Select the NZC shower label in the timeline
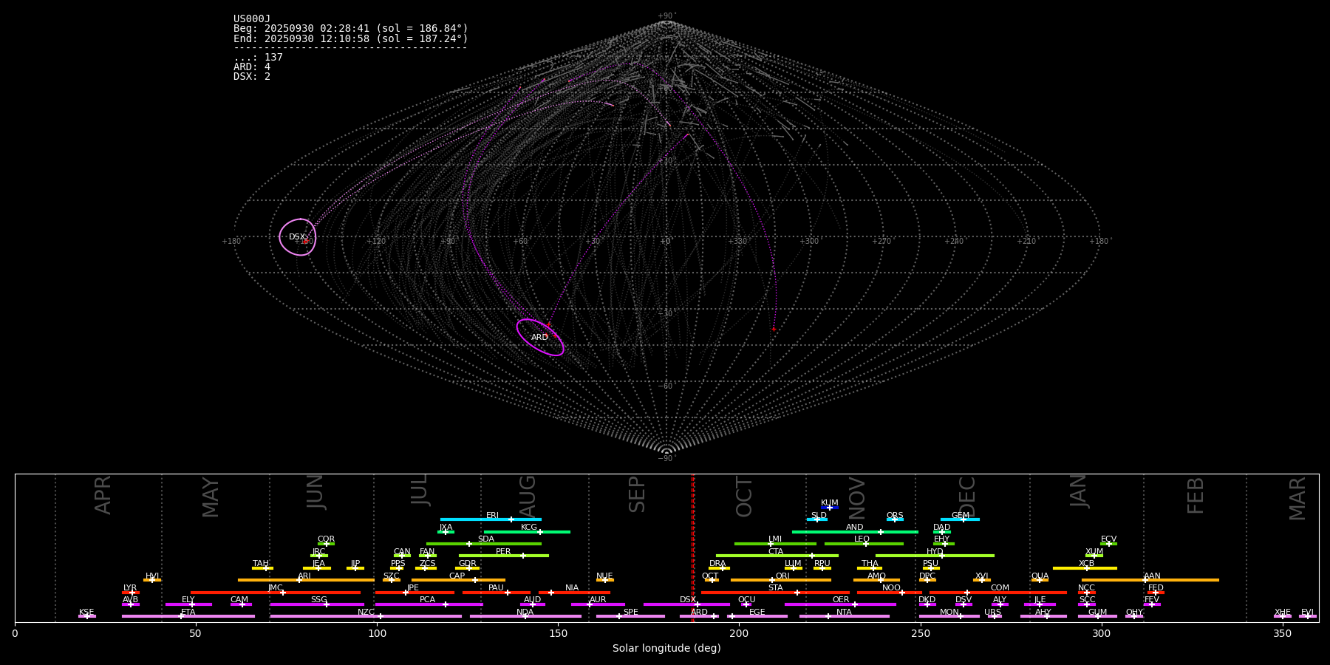Image resolution: width=1330 pixels, height=665 pixels. 366,613
